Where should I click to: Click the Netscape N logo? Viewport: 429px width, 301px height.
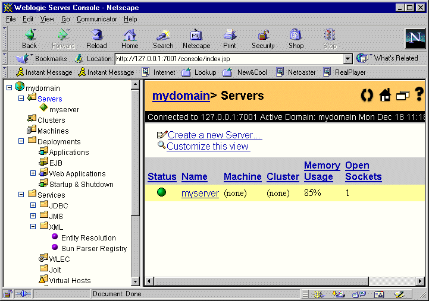coord(415,38)
